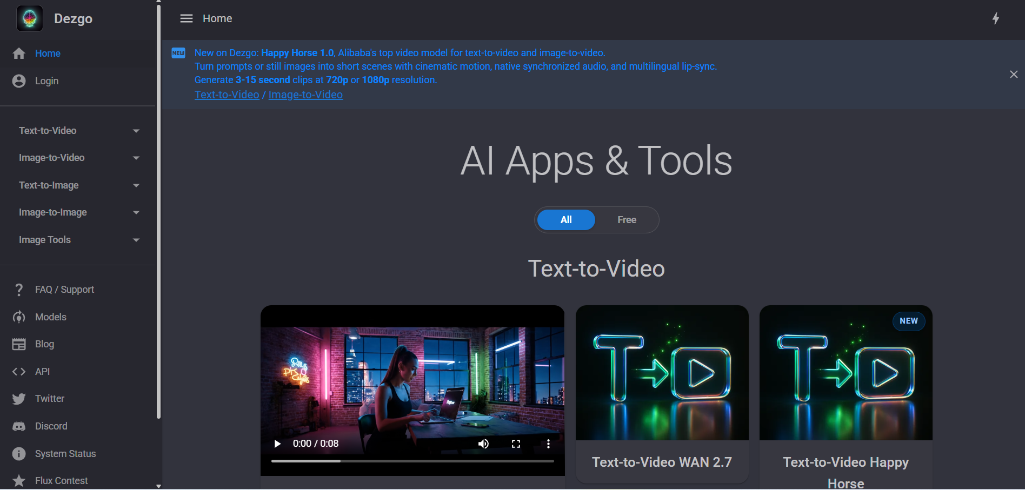
Task: Click the sidebar vertical scrollbar
Action: click(158, 211)
